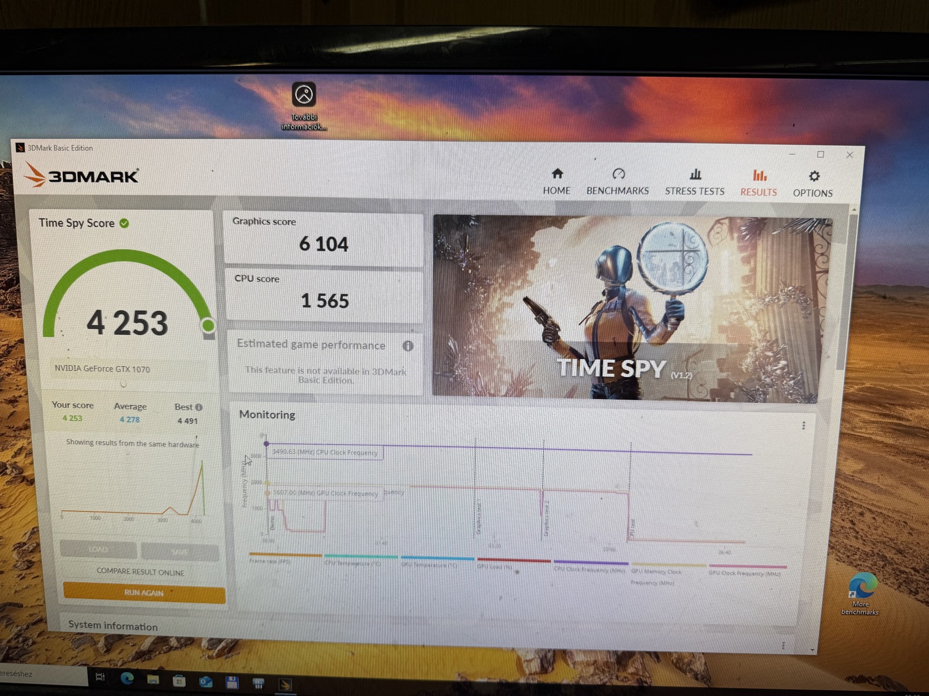Toggle the GPU Clock Frequency legend item

pos(745,573)
